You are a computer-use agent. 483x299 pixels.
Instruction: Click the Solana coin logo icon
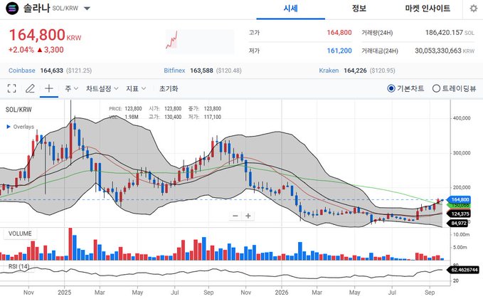pos(12,9)
